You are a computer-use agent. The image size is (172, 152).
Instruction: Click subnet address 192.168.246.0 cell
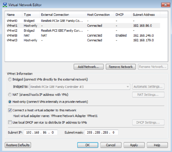click(143, 36)
